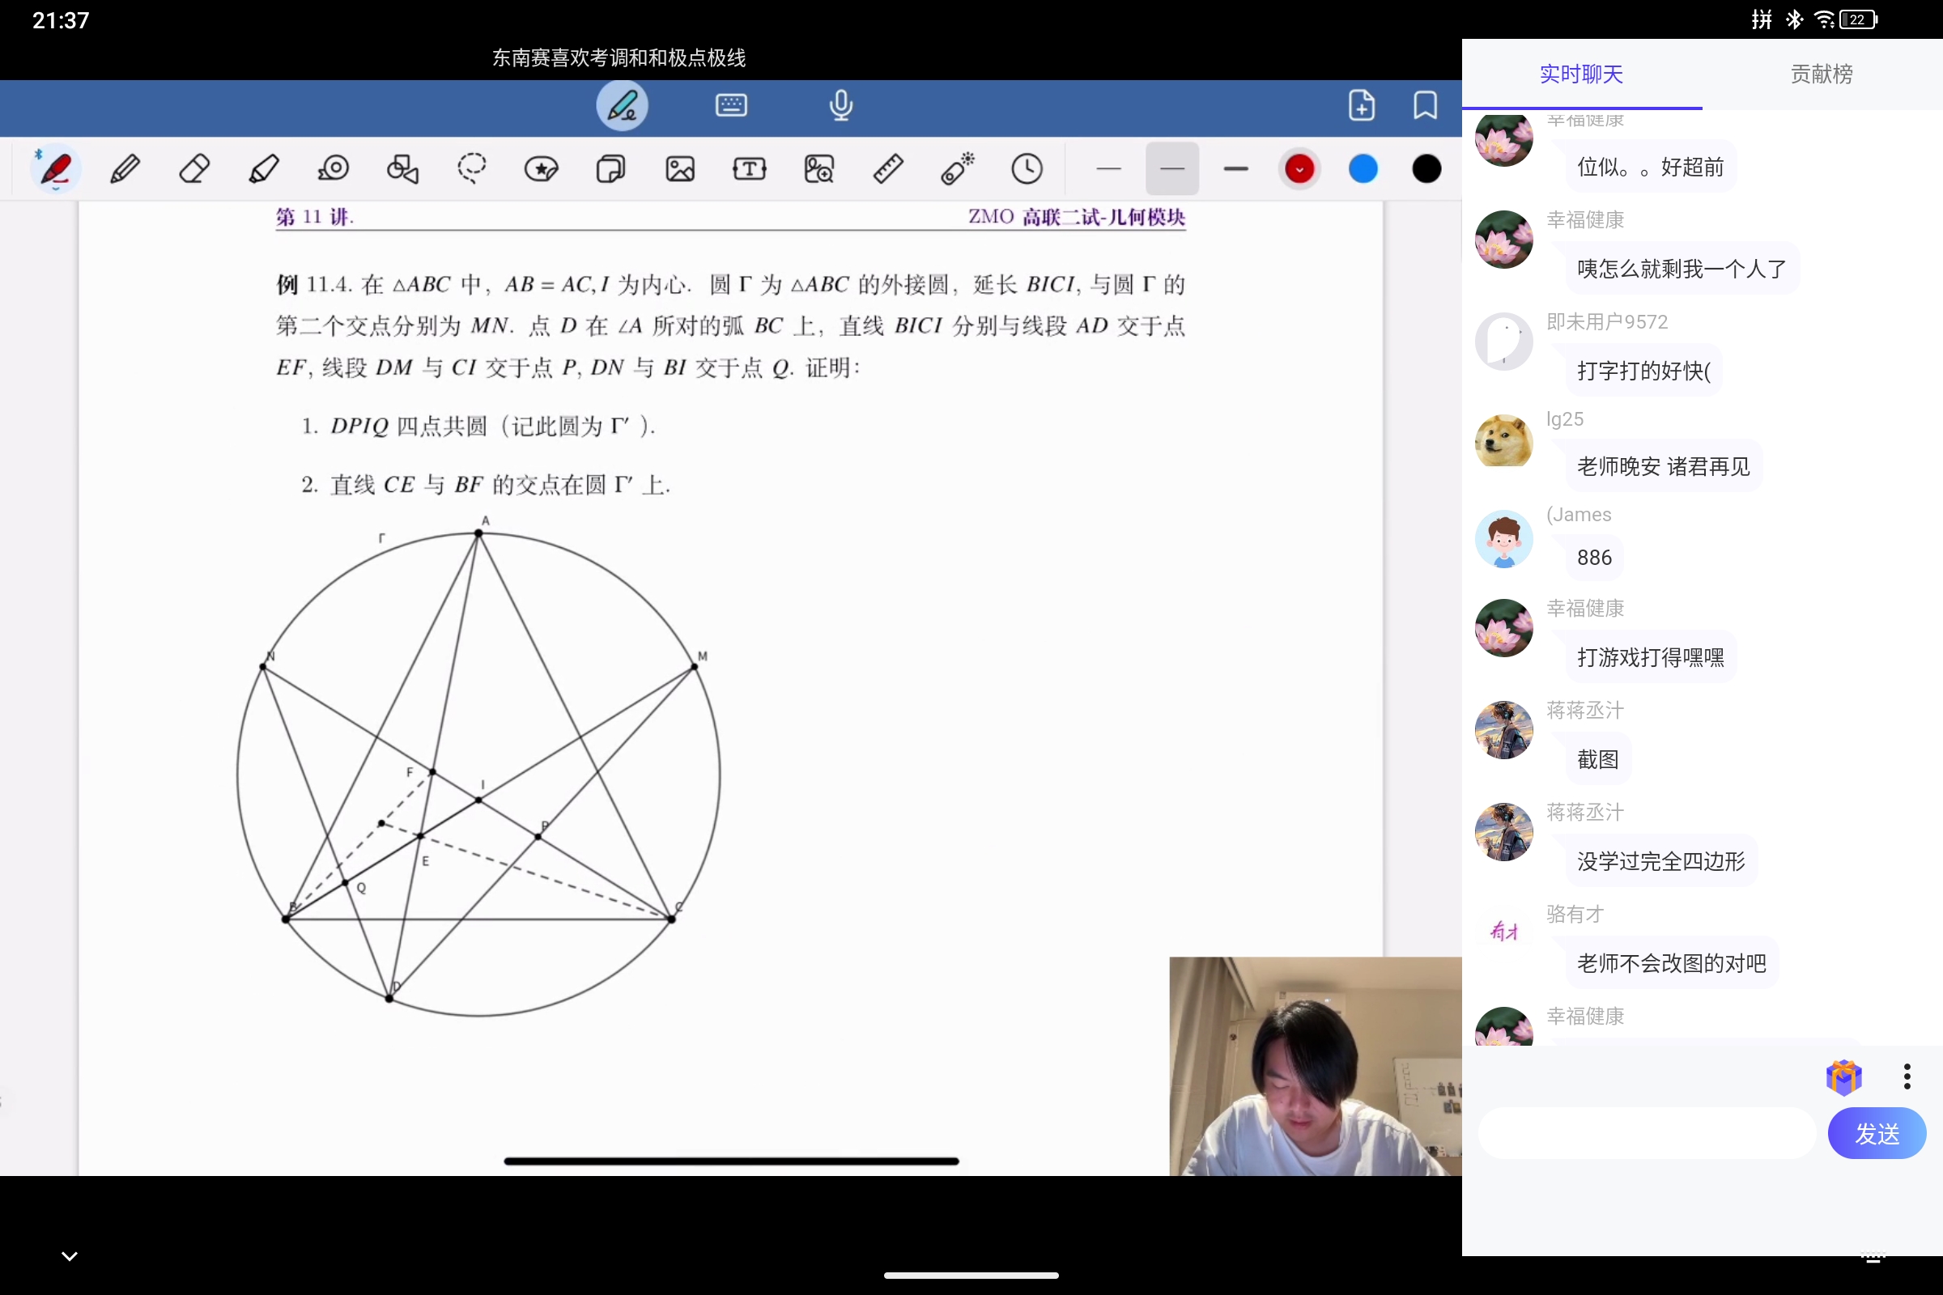Pick the red pen color

(1299, 169)
